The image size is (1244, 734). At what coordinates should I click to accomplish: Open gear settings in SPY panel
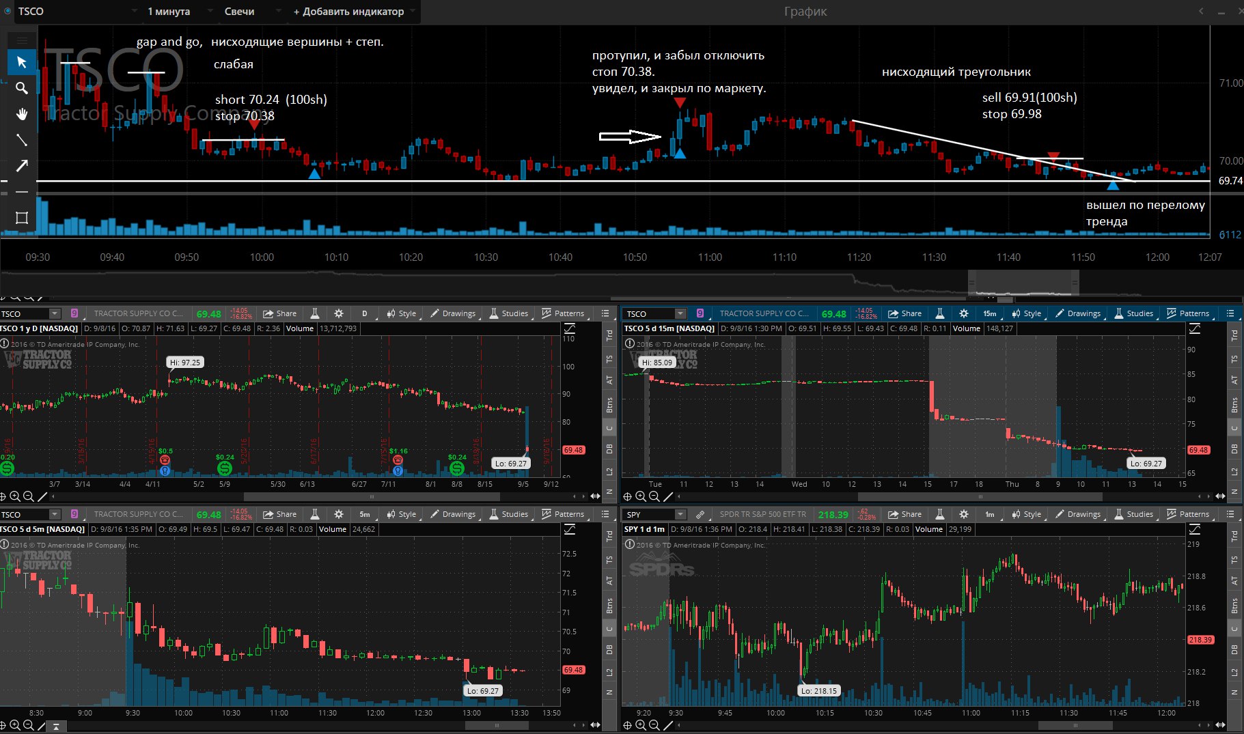click(964, 514)
